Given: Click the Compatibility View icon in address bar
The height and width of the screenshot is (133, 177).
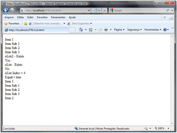Looking at the screenshot, I should [x=94, y=10].
